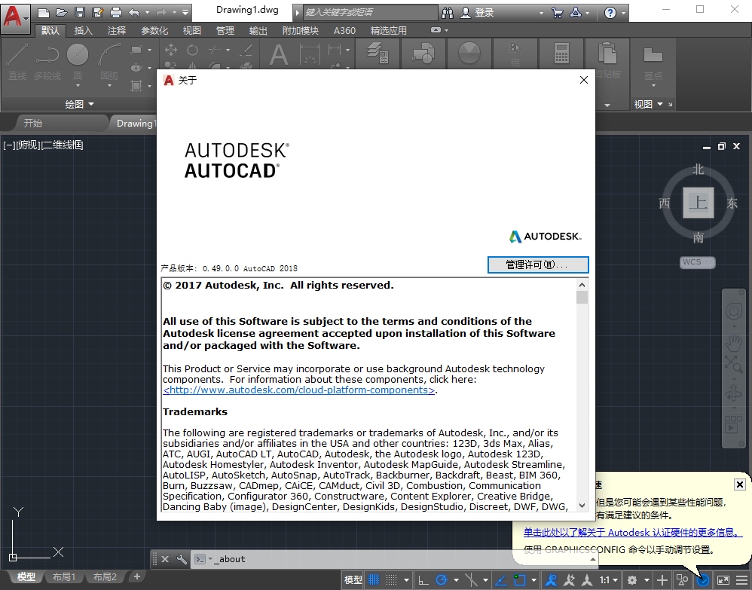
Task: Open the AutoCAD application menu button
Action: coord(14,14)
